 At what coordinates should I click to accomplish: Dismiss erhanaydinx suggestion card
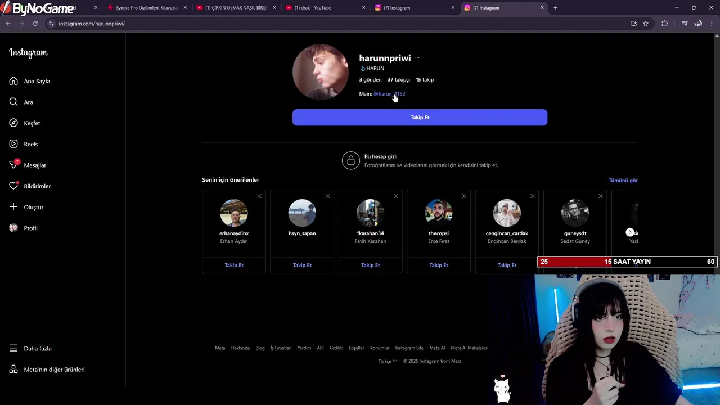pyautogui.click(x=259, y=196)
